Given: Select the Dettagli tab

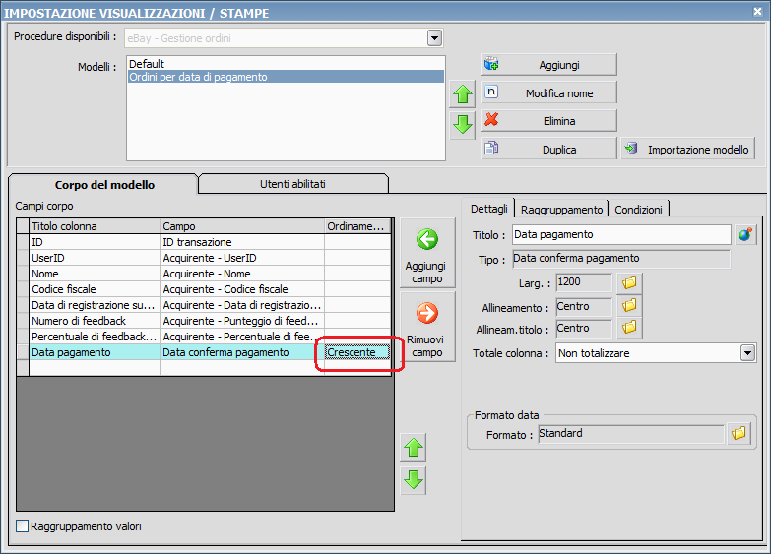Looking at the screenshot, I should click(x=488, y=209).
